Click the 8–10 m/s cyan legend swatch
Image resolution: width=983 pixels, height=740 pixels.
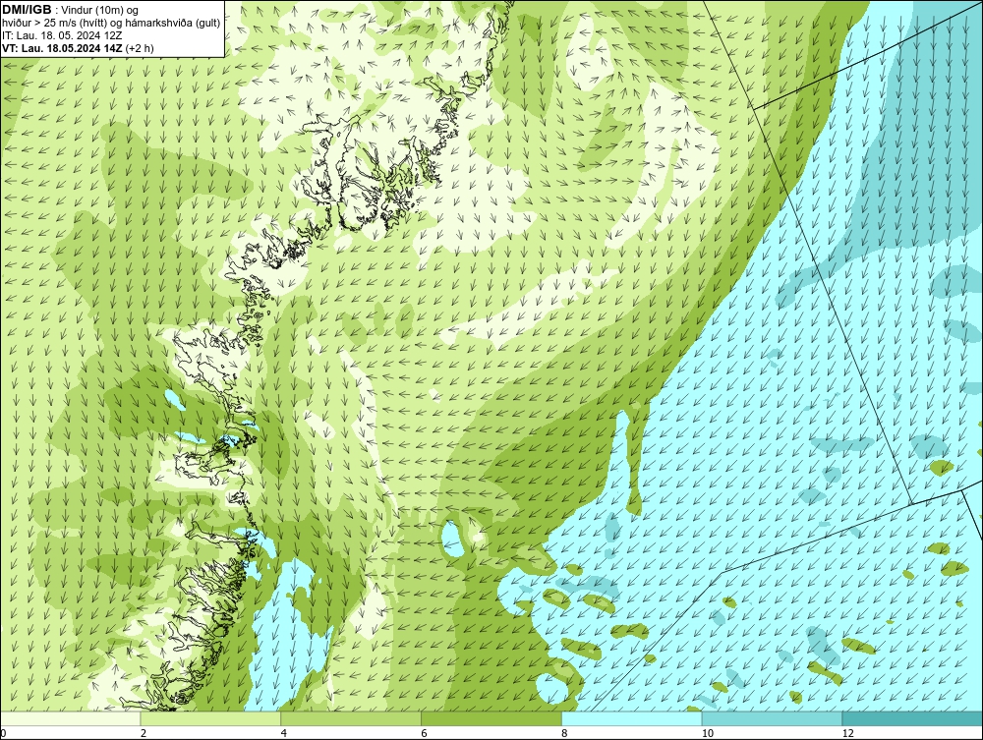pyautogui.click(x=632, y=718)
